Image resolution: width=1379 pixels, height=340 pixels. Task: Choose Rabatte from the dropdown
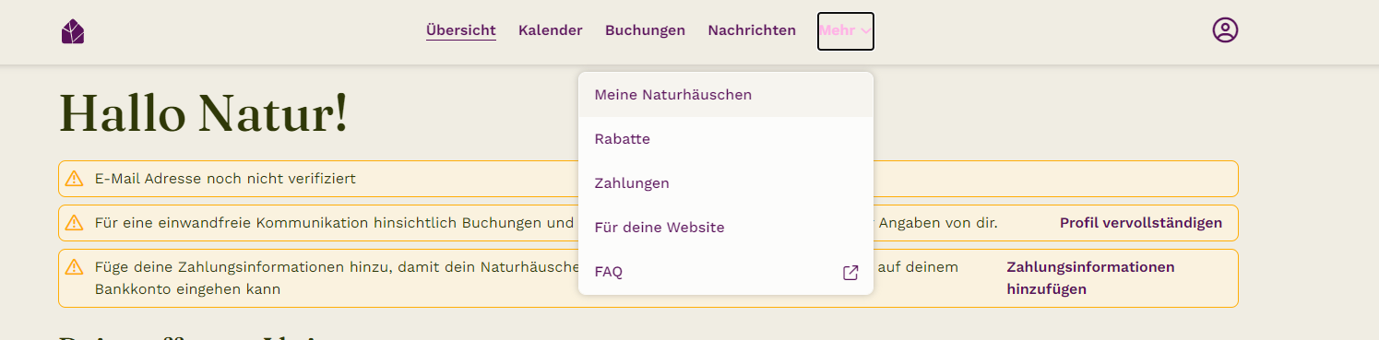tap(726, 139)
